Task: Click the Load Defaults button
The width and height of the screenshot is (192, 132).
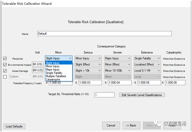Action: (x=14, y=126)
